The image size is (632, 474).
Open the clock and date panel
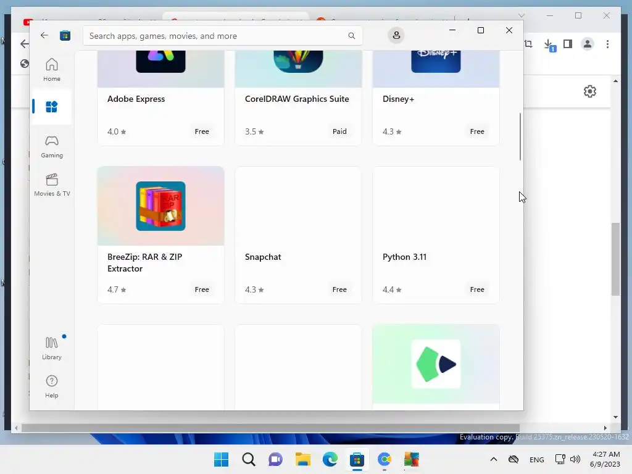pyautogui.click(x=605, y=459)
